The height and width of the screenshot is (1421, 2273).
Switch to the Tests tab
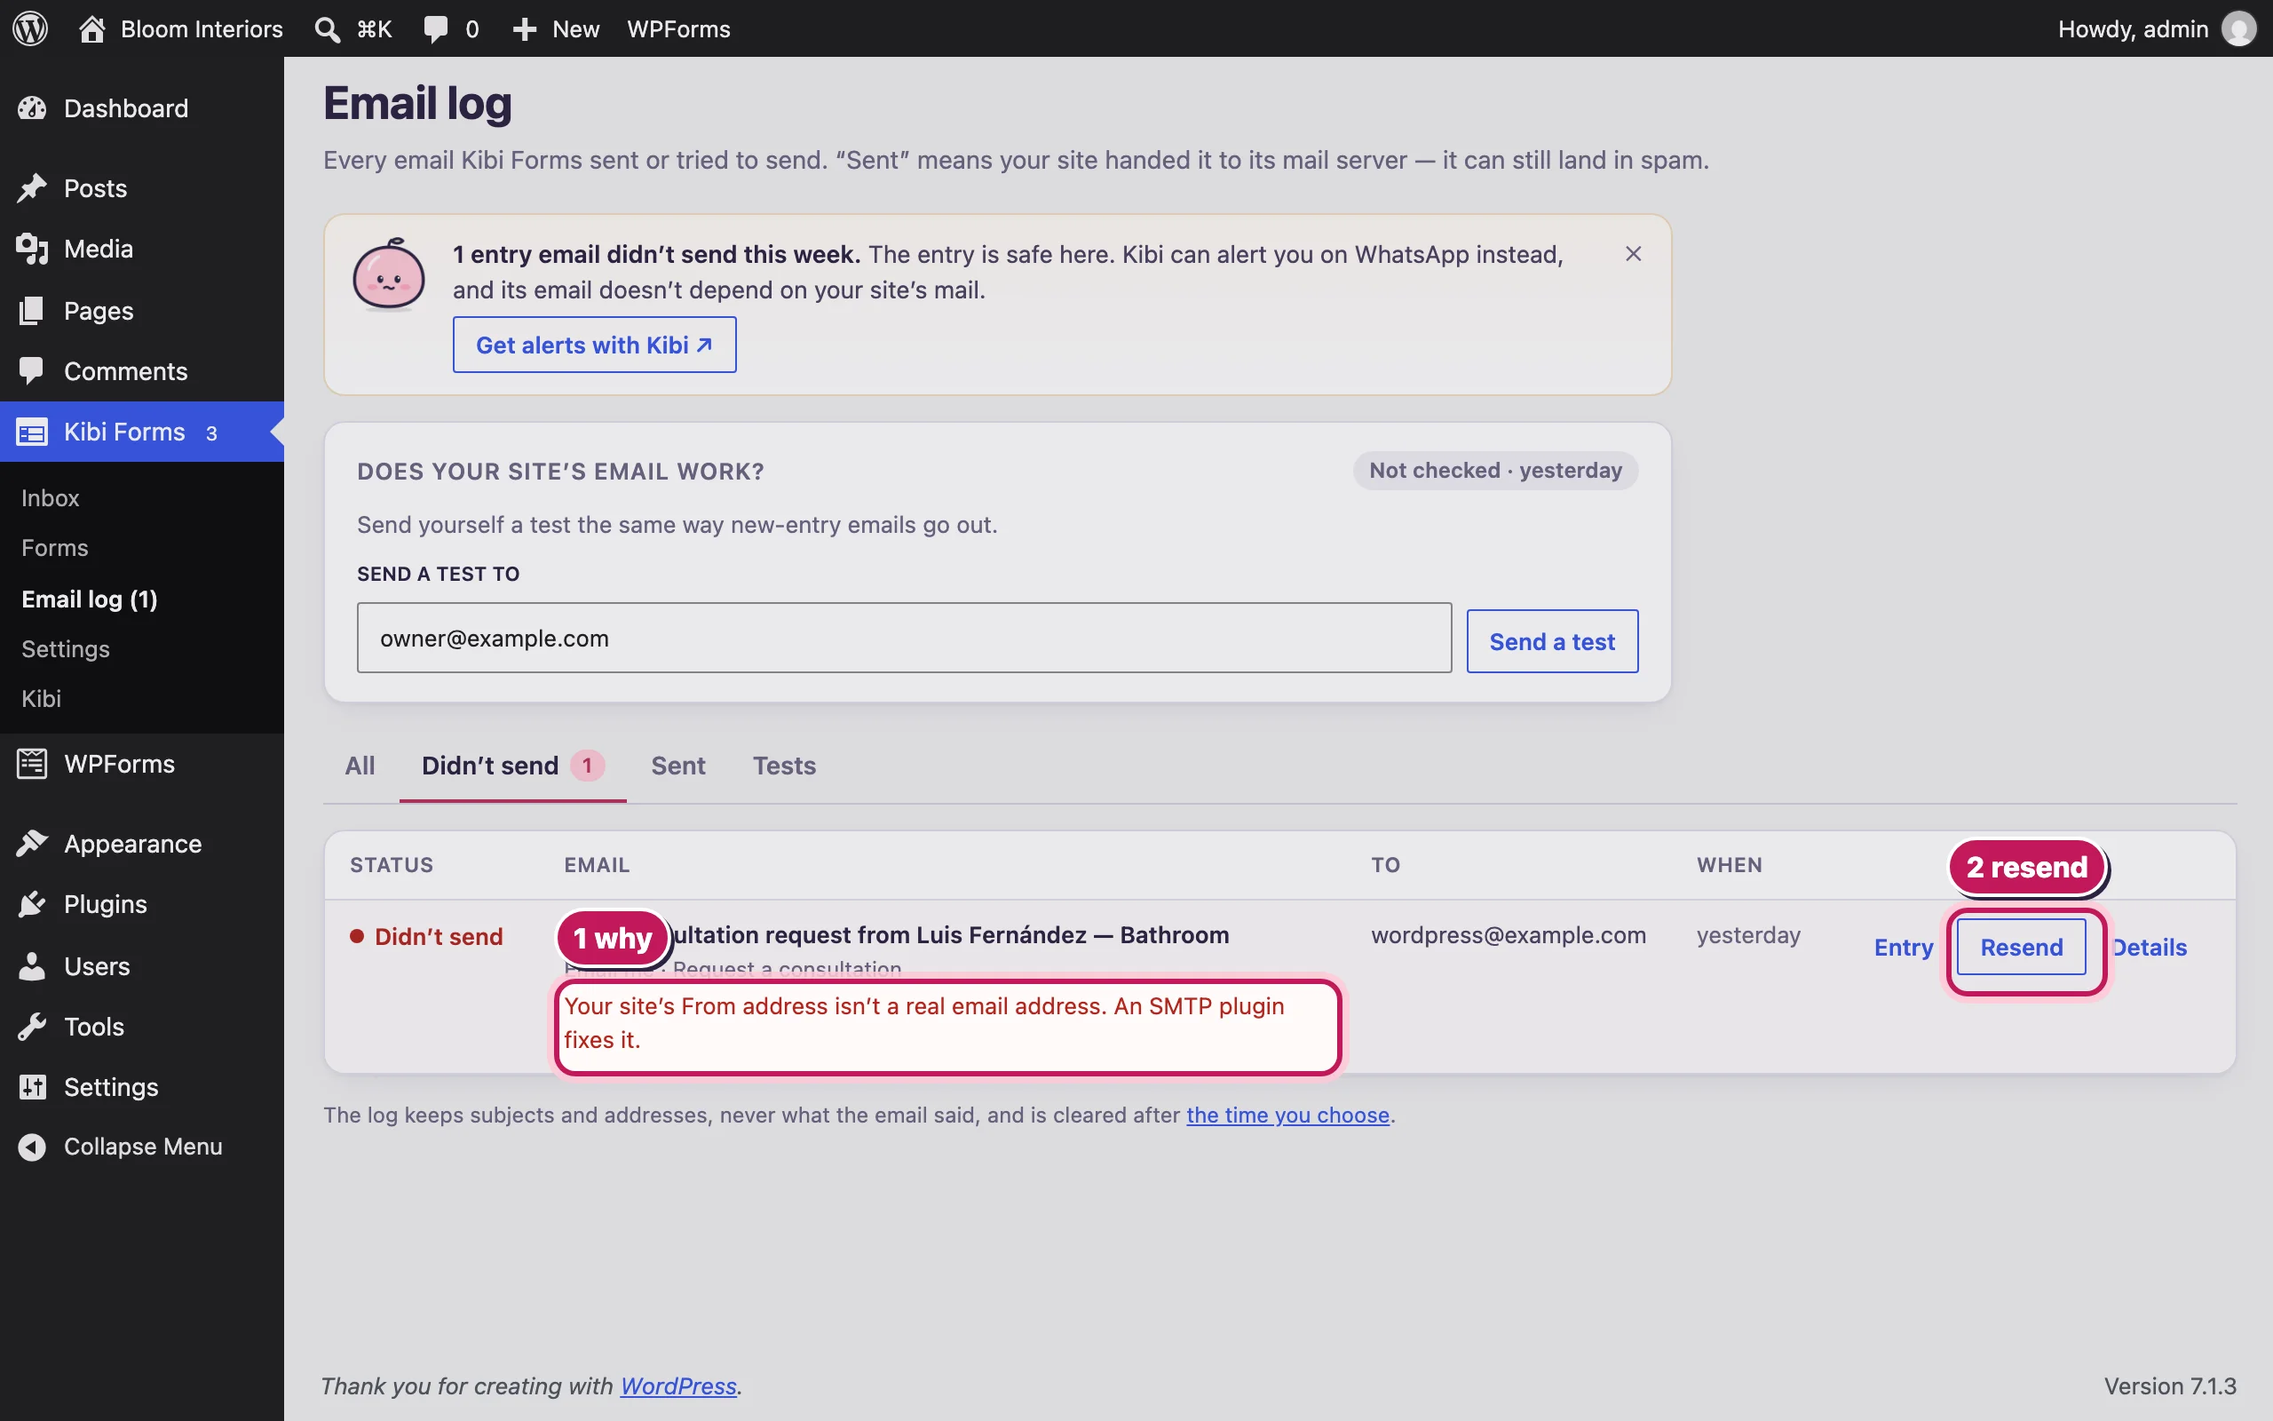pos(784,766)
